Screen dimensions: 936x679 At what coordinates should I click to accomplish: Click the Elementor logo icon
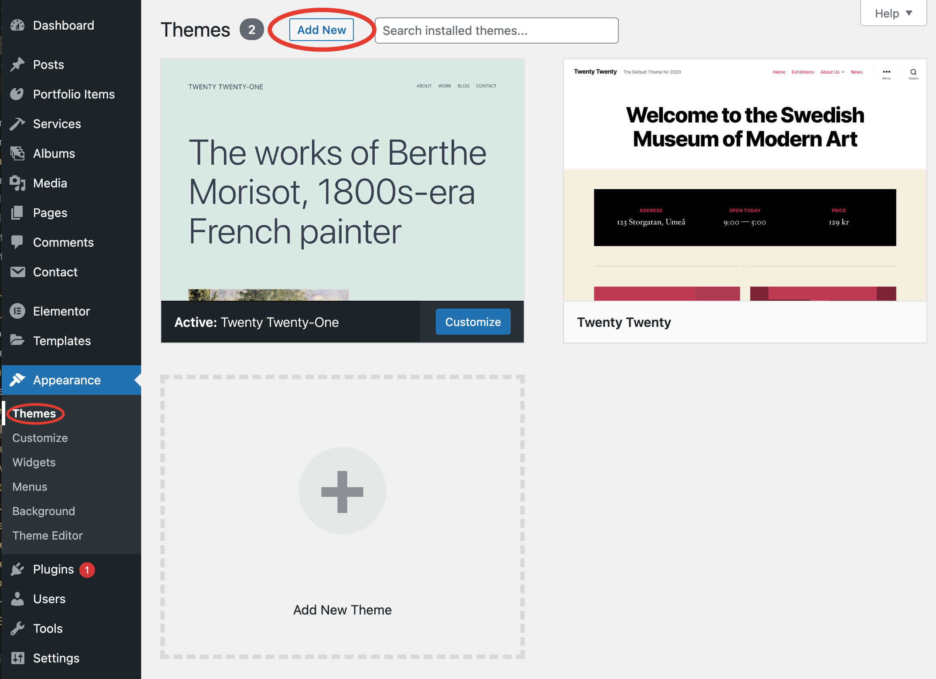17,311
